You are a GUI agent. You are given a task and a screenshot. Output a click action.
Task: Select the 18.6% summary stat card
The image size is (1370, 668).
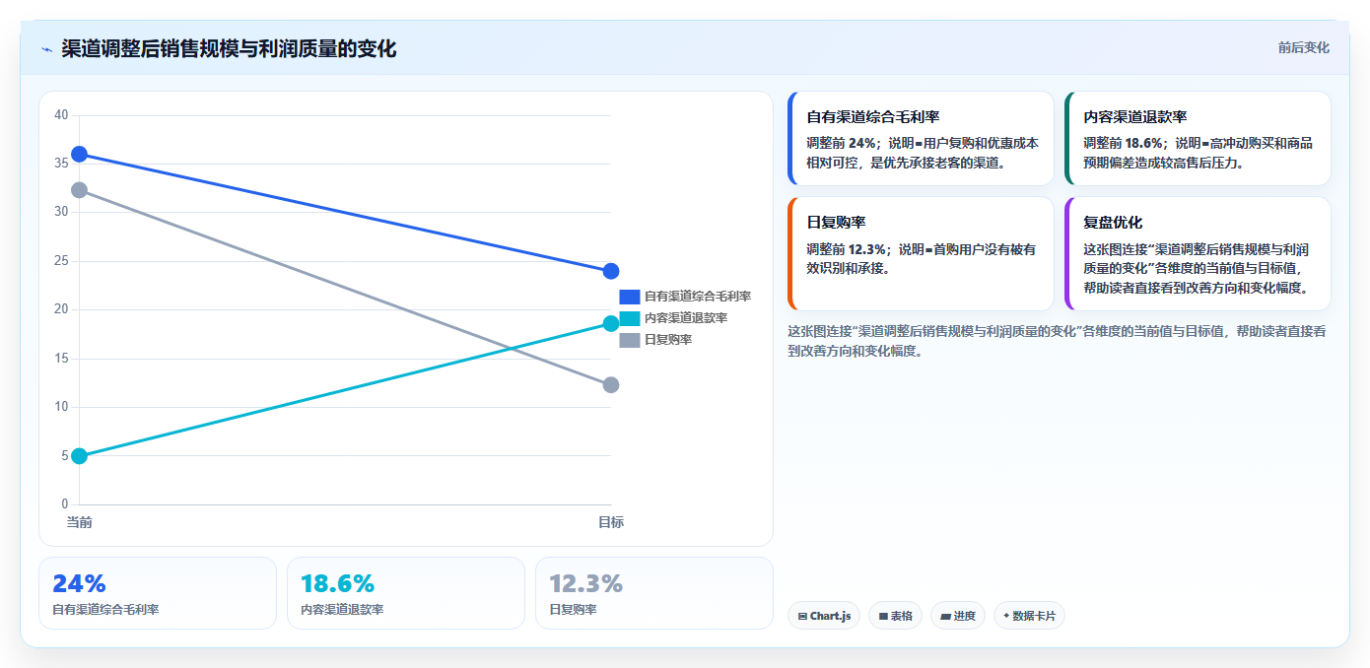[406, 593]
